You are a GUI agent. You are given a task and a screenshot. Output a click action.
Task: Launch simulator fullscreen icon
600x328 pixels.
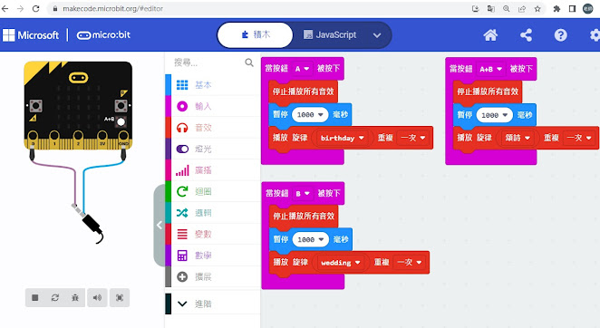[120, 297]
